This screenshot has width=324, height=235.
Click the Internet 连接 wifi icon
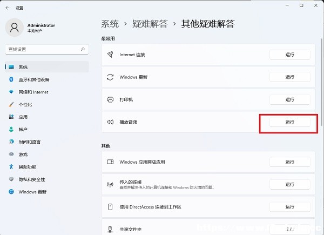[110, 55]
